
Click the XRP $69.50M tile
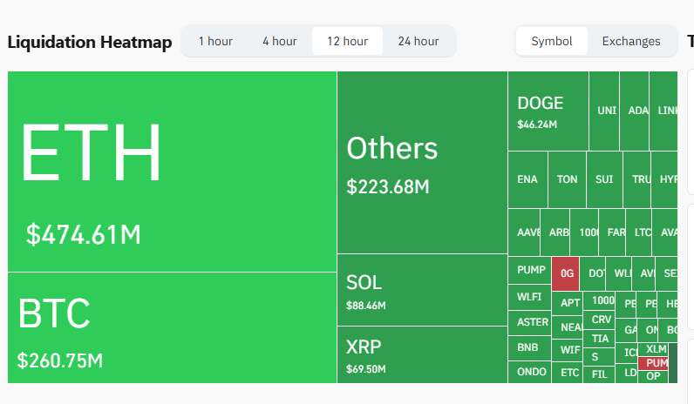point(422,355)
